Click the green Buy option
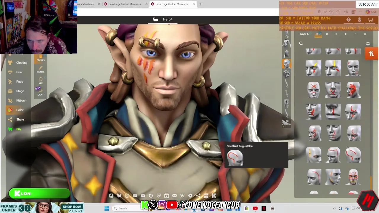379x213 pixels. click(x=15, y=129)
